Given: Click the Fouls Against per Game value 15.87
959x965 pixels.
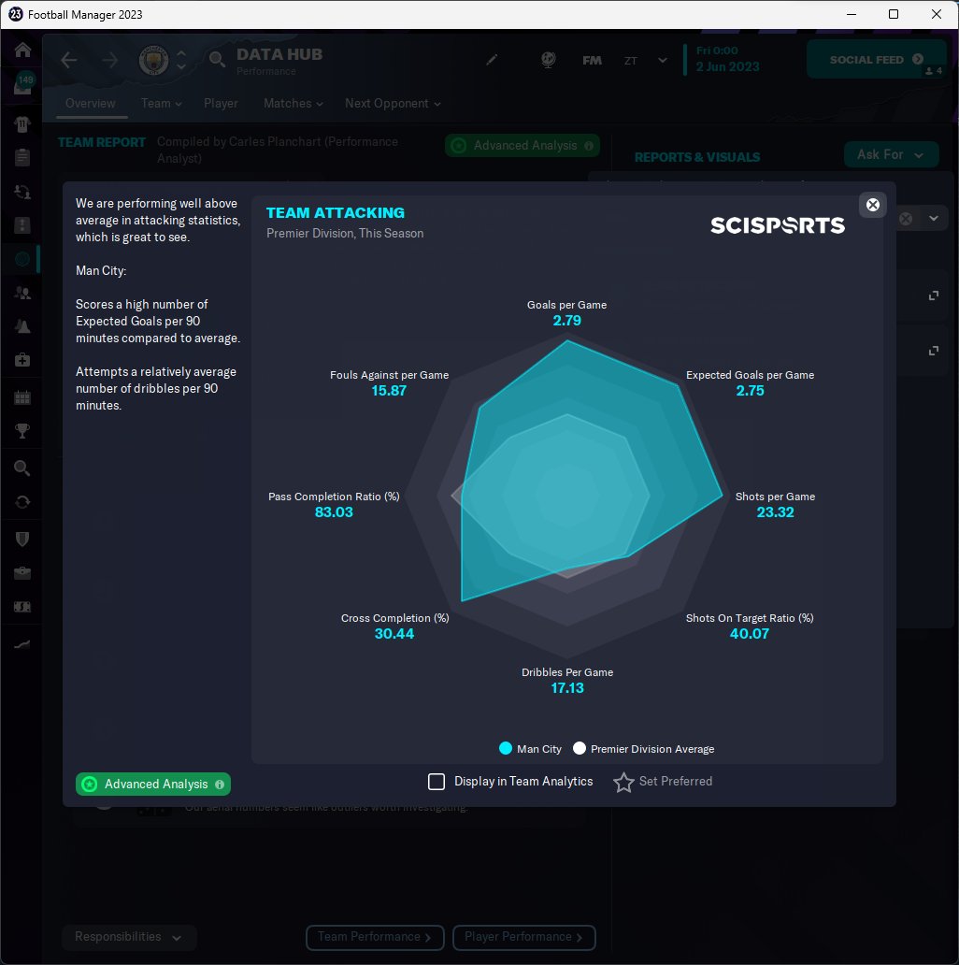Looking at the screenshot, I should point(389,391).
